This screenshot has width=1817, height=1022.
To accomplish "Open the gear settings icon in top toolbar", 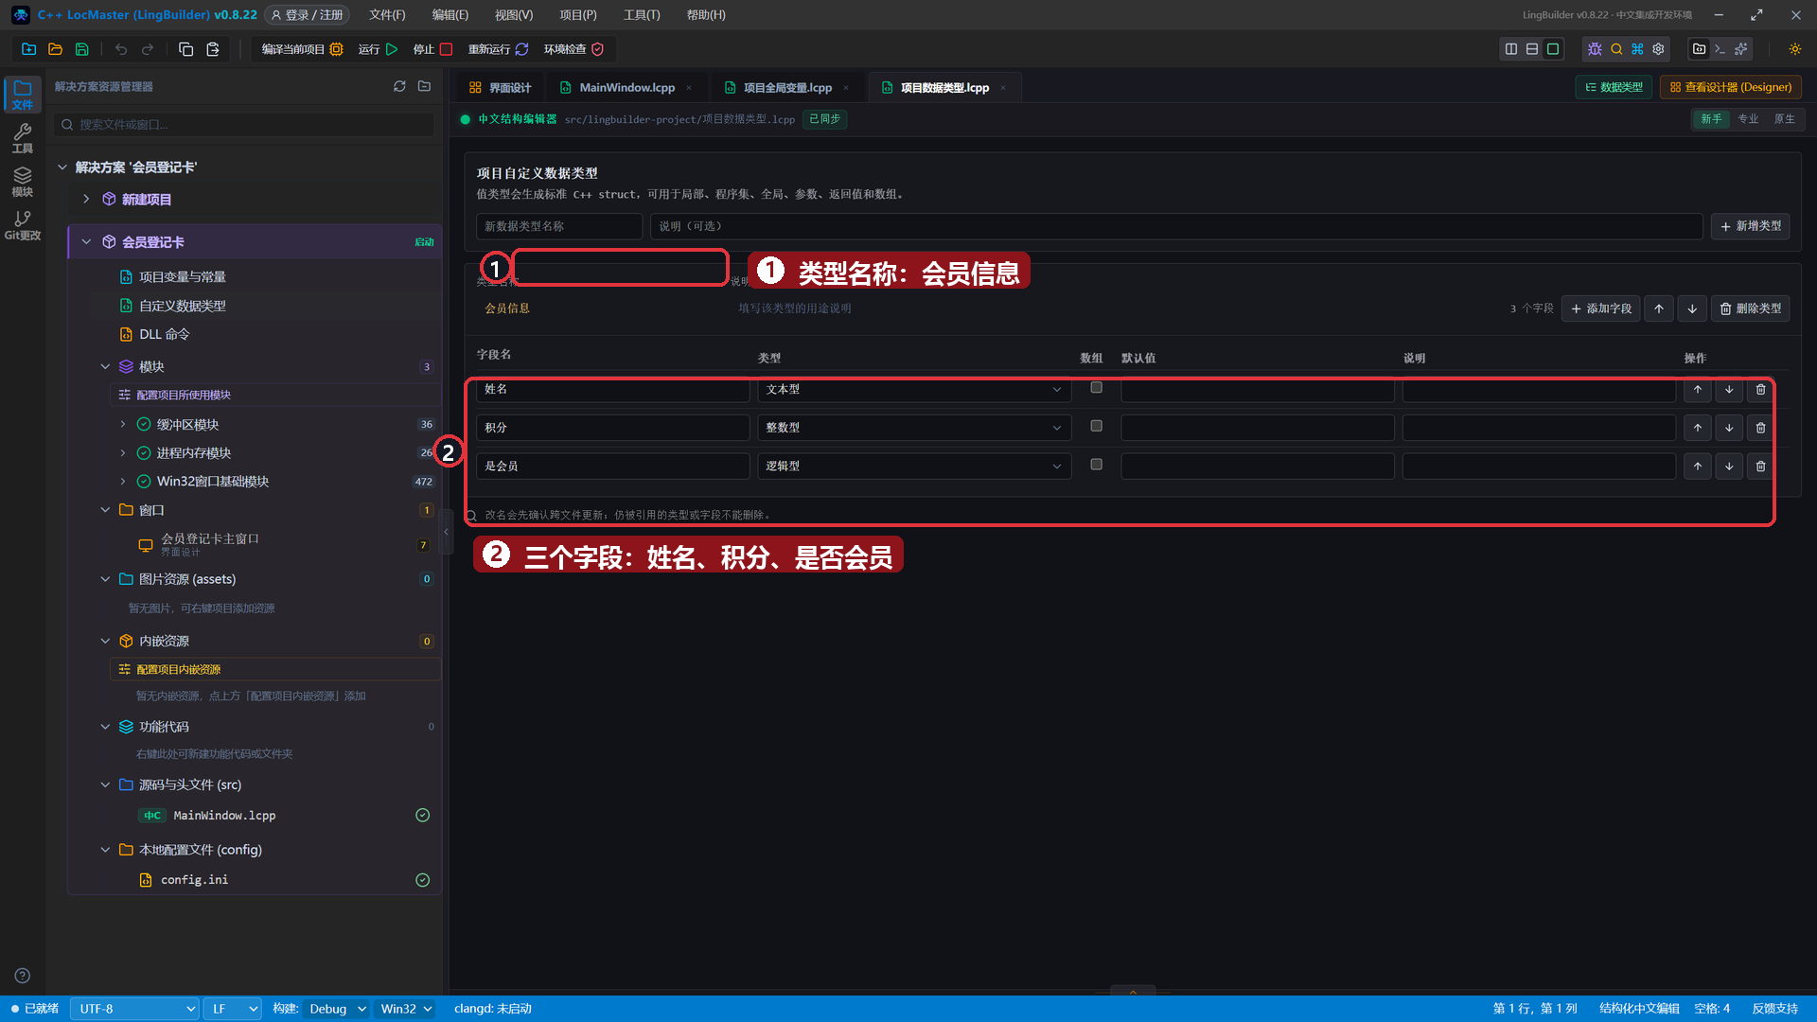I will point(1658,49).
